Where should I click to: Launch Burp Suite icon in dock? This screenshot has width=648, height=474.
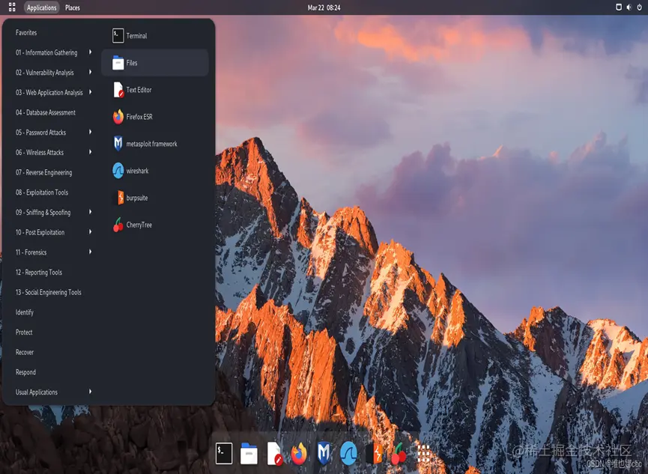tap(375, 454)
